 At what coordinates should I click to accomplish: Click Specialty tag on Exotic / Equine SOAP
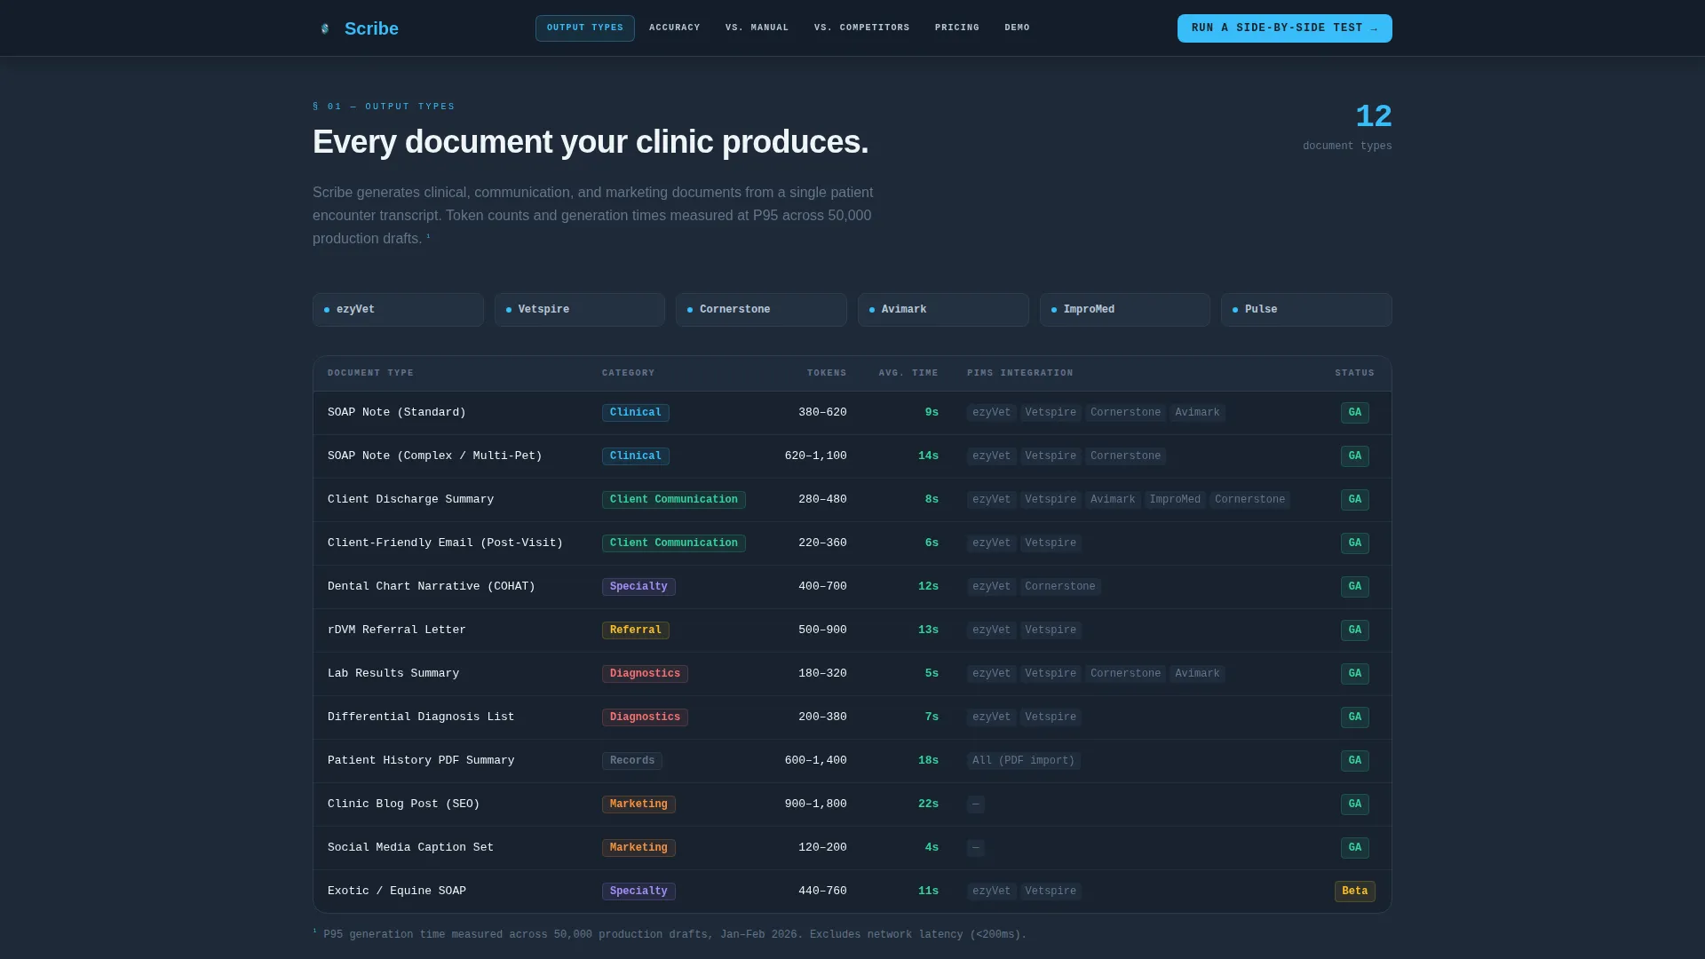638,892
